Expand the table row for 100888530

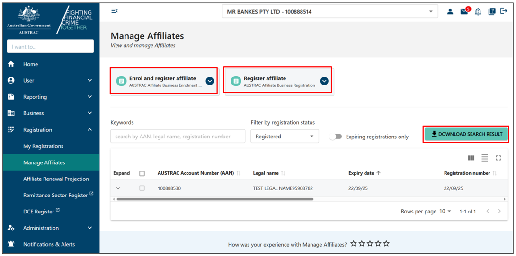tap(118, 188)
